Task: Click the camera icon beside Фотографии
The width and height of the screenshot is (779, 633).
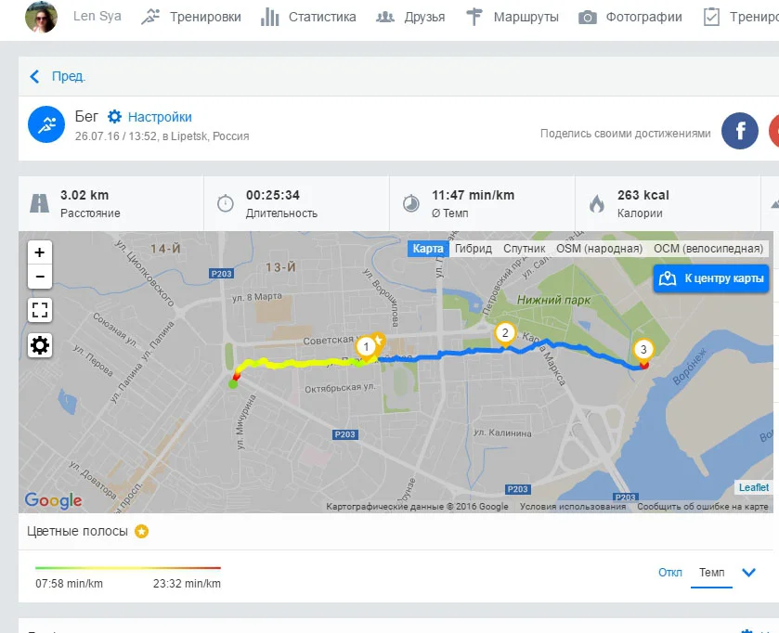Action: point(587,18)
